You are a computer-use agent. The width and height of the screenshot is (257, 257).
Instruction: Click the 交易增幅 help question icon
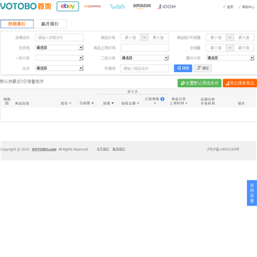[162, 99]
